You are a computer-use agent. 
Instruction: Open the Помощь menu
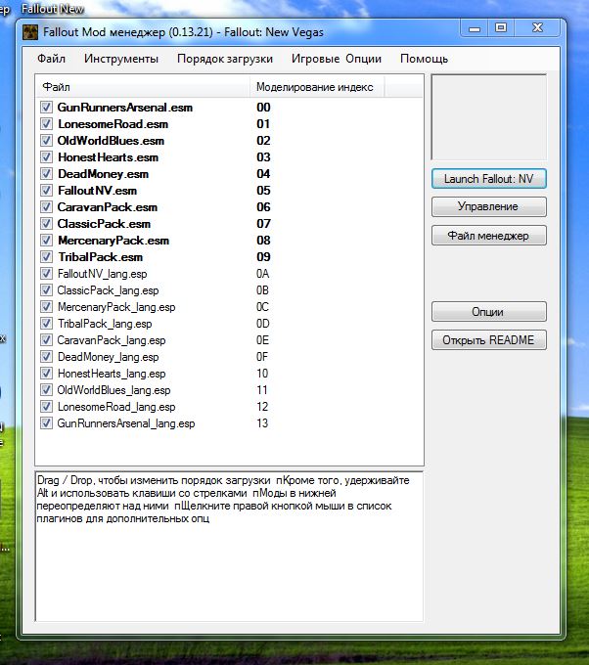pyautogui.click(x=424, y=59)
